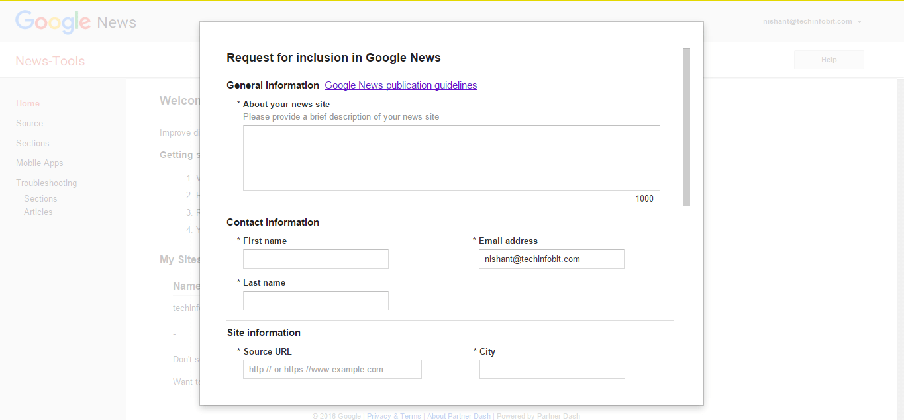The height and width of the screenshot is (420, 904).
Task: Select Sections under Troubleshooting
Action: coord(40,198)
